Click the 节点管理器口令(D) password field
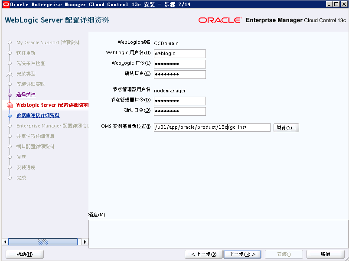The width and height of the screenshot is (349, 261). pyautogui.click(x=180, y=101)
